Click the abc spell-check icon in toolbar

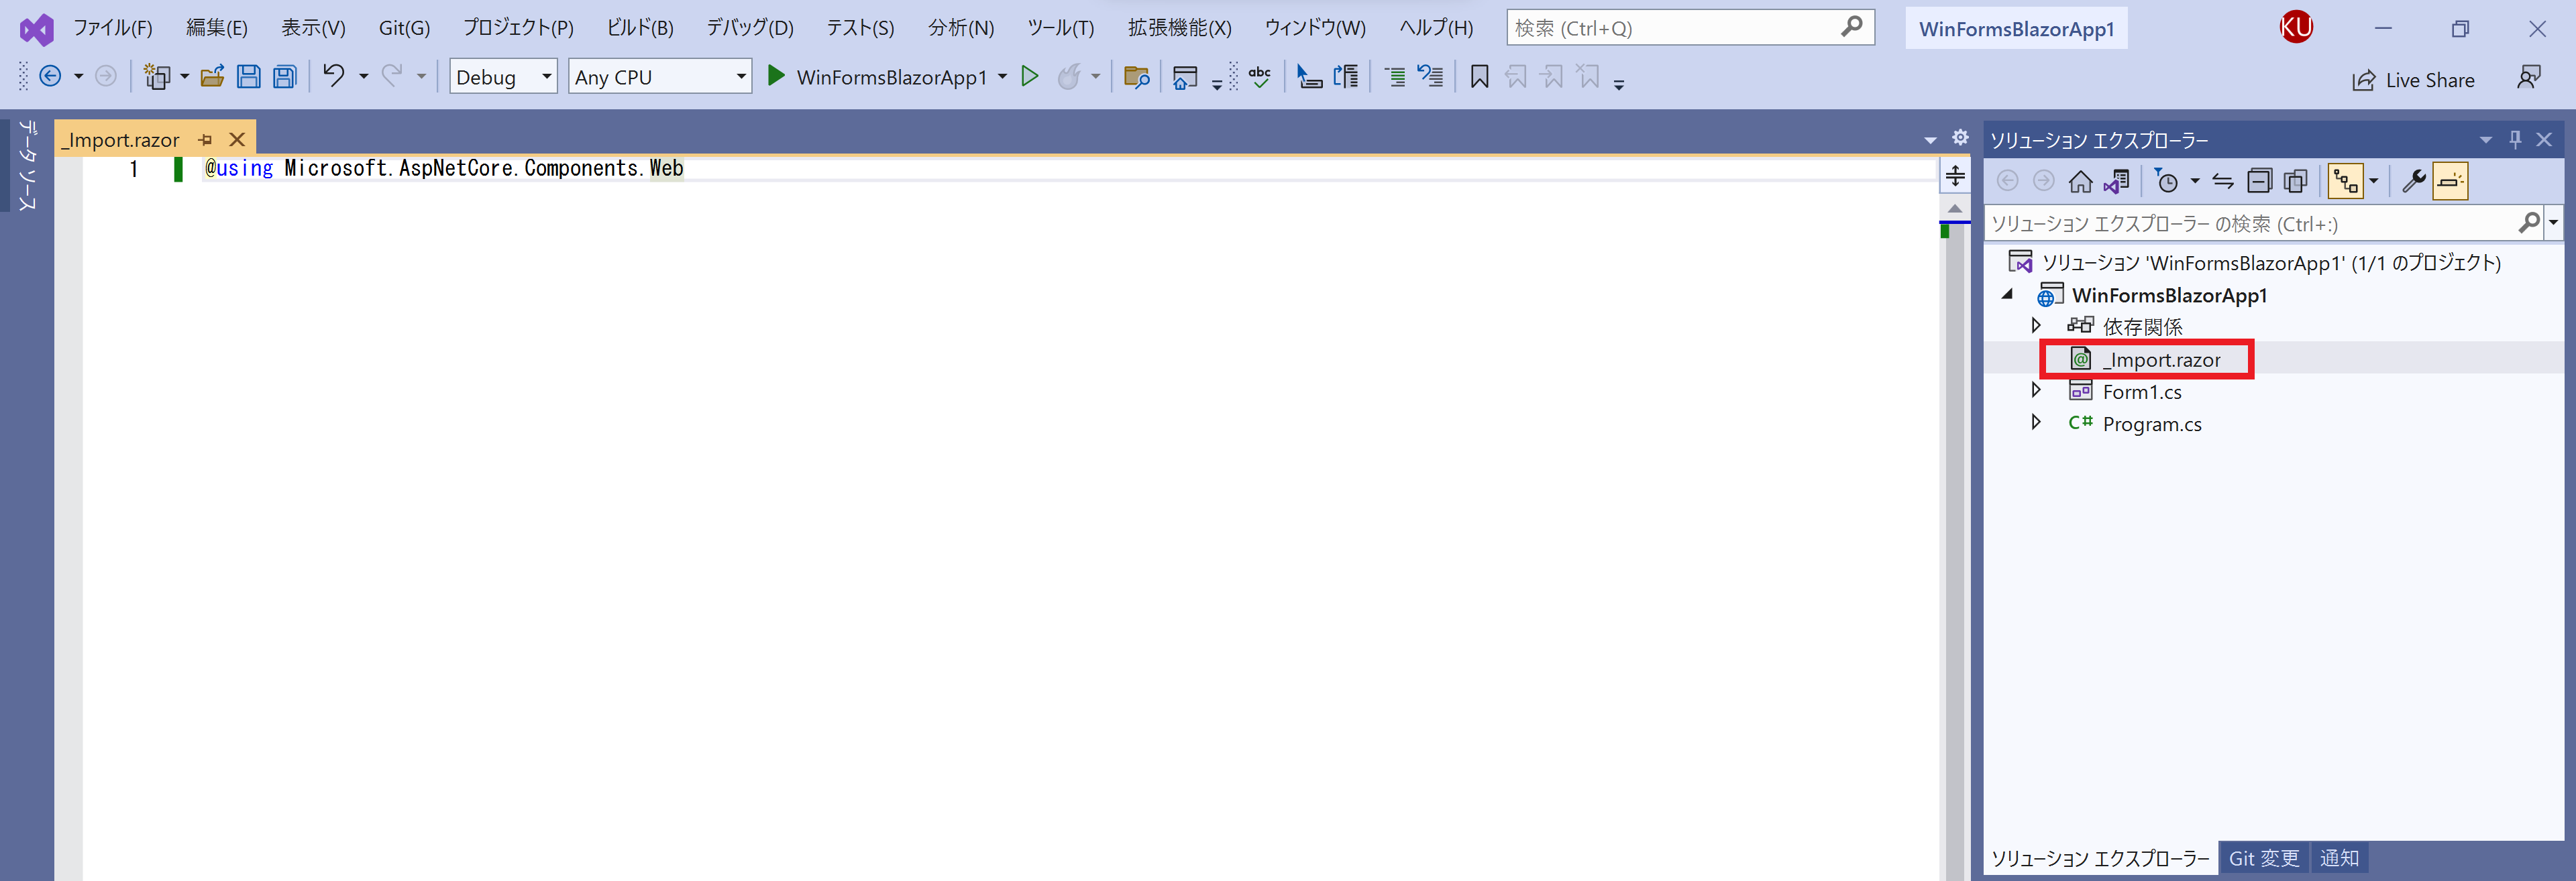coord(1260,76)
